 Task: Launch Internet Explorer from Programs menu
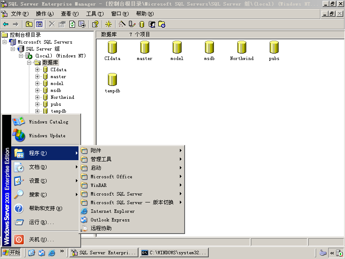(x=132, y=211)
